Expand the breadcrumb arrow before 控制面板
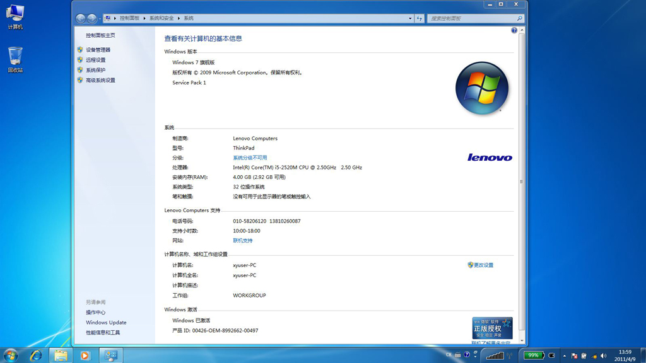Viewport: 646px width, 363px height. pyautogui.click(x=115, y=18)
